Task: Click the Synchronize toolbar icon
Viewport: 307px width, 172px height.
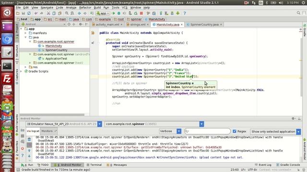Action: pyautogui.click(x=29, y=13)
